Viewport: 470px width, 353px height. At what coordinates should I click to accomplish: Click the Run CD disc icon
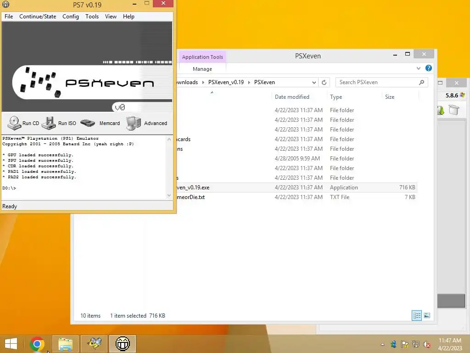[x=14, y=123]
